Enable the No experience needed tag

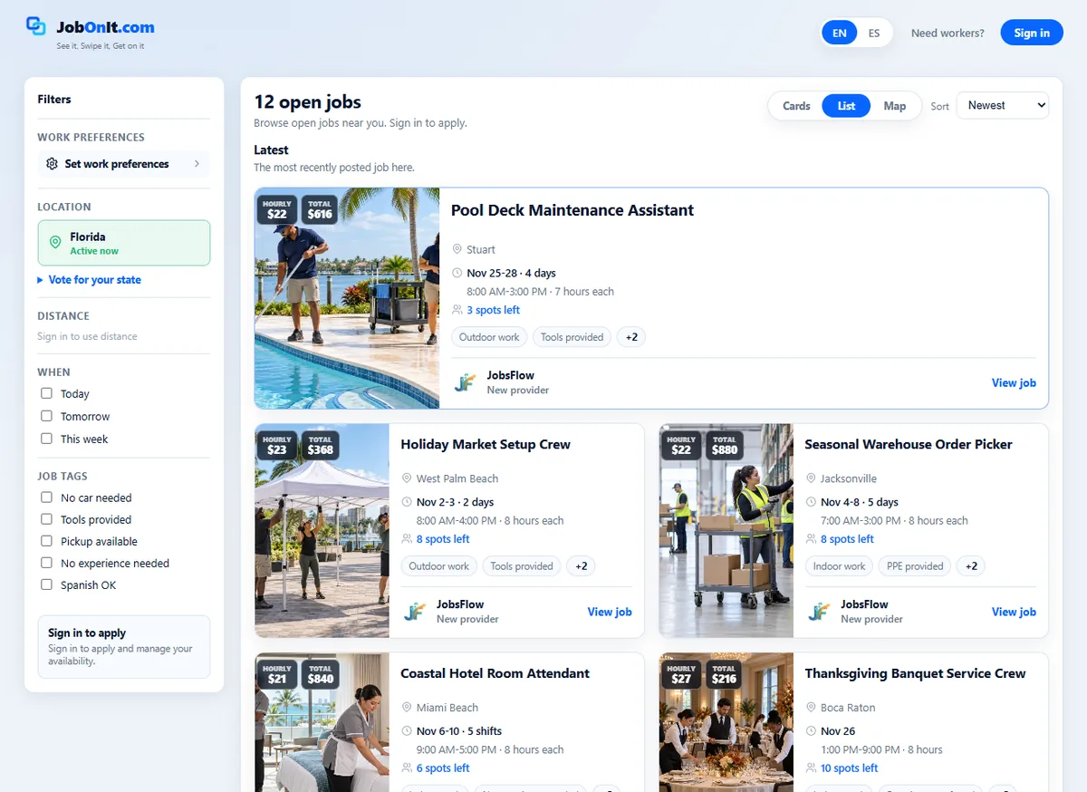pyautogui.click(x=46, y=563)
